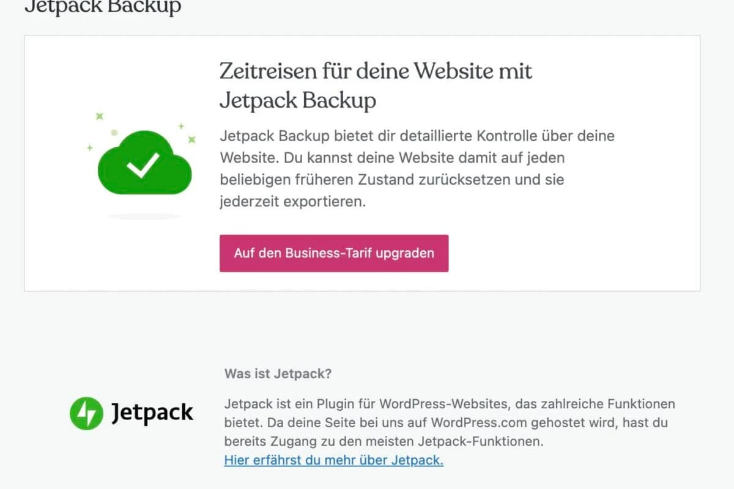This screenshot has width=734, height=489.
Task: Select the 'Zeitreisen für deine Website' headline
Action: pos(375,71)
